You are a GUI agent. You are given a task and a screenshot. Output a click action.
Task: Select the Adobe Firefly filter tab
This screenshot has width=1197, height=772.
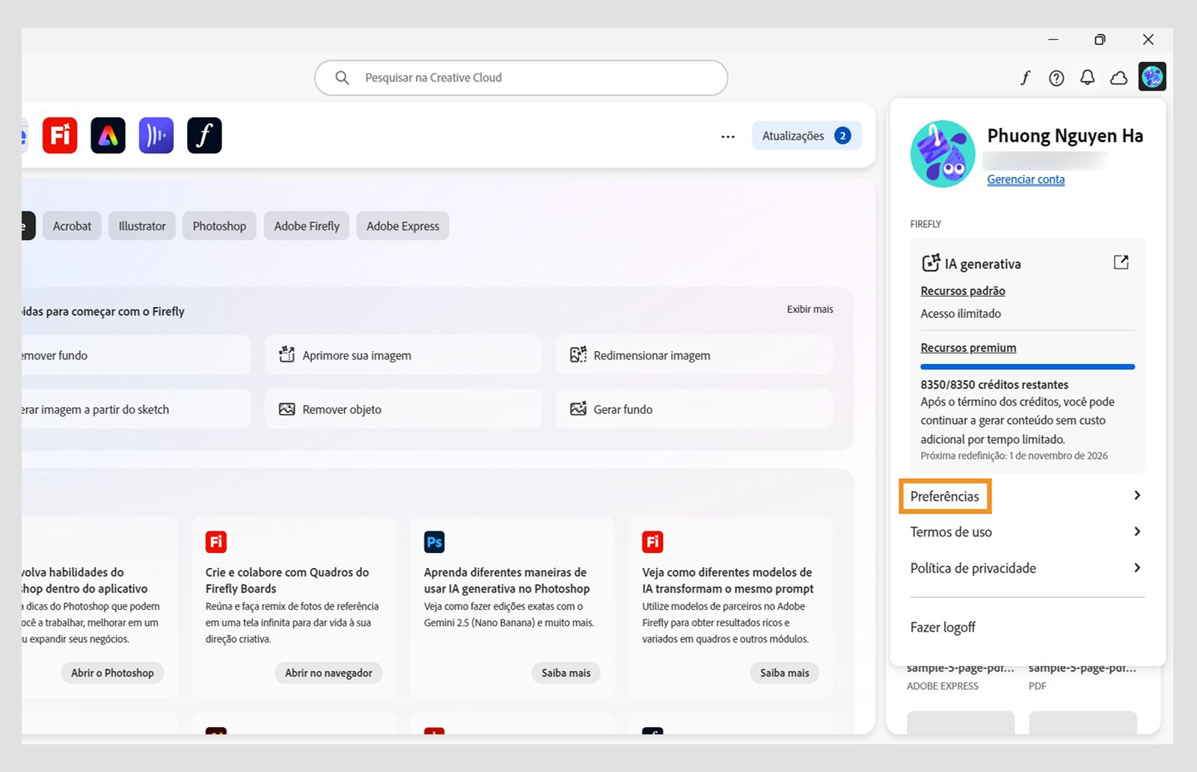[x=307, y=226]
